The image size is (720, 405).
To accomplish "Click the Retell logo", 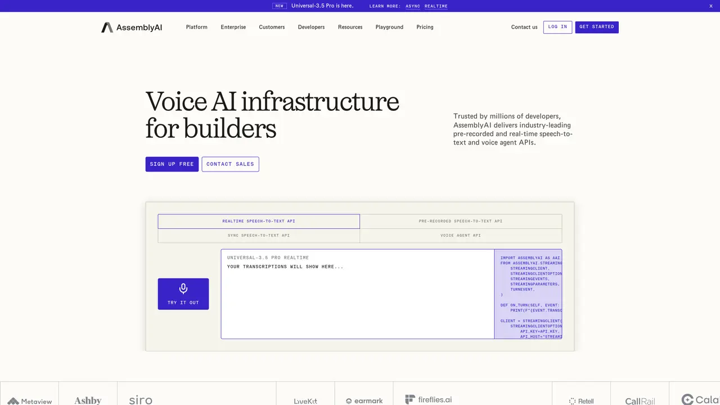I will tap(581, 401).
